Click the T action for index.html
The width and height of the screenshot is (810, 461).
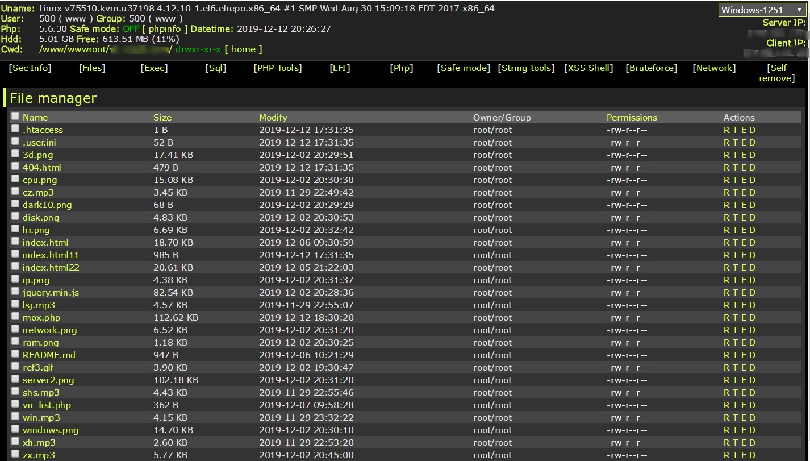735,243
